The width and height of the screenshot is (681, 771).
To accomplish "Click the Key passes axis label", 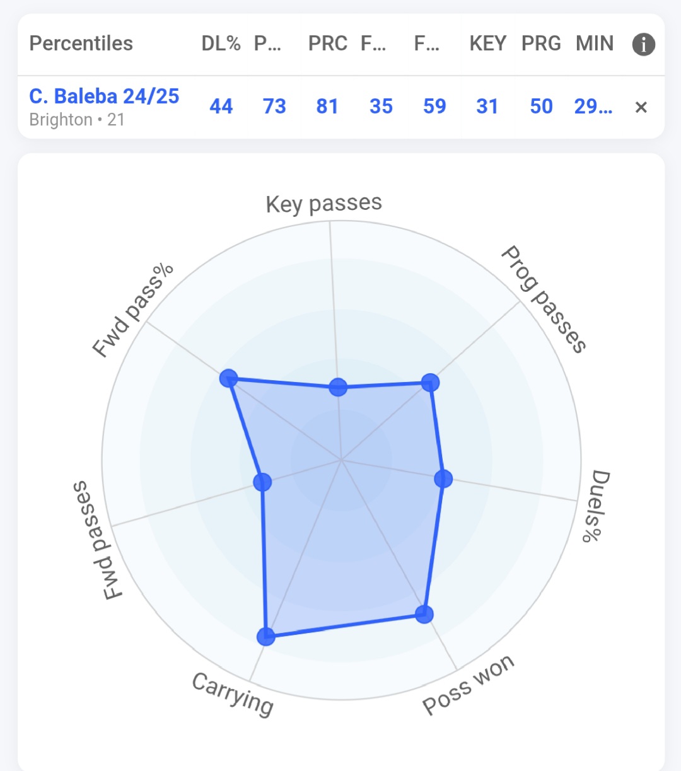I will [x=323, y=204].
